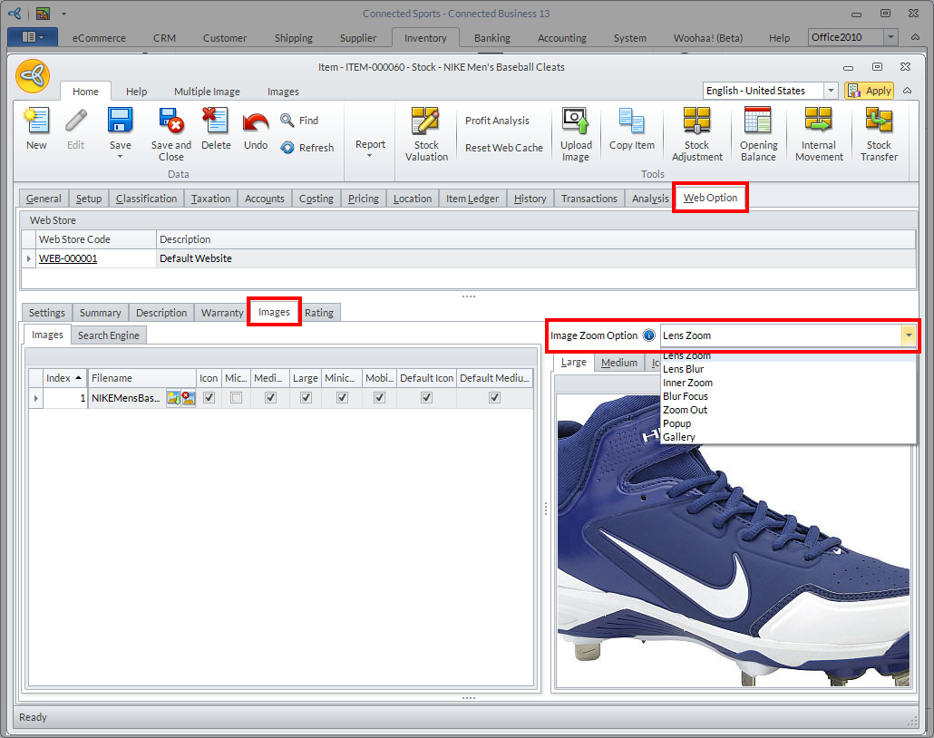934x738 pixels.
Task: Click the Upload Image icon
Action: tap(576, 121)
